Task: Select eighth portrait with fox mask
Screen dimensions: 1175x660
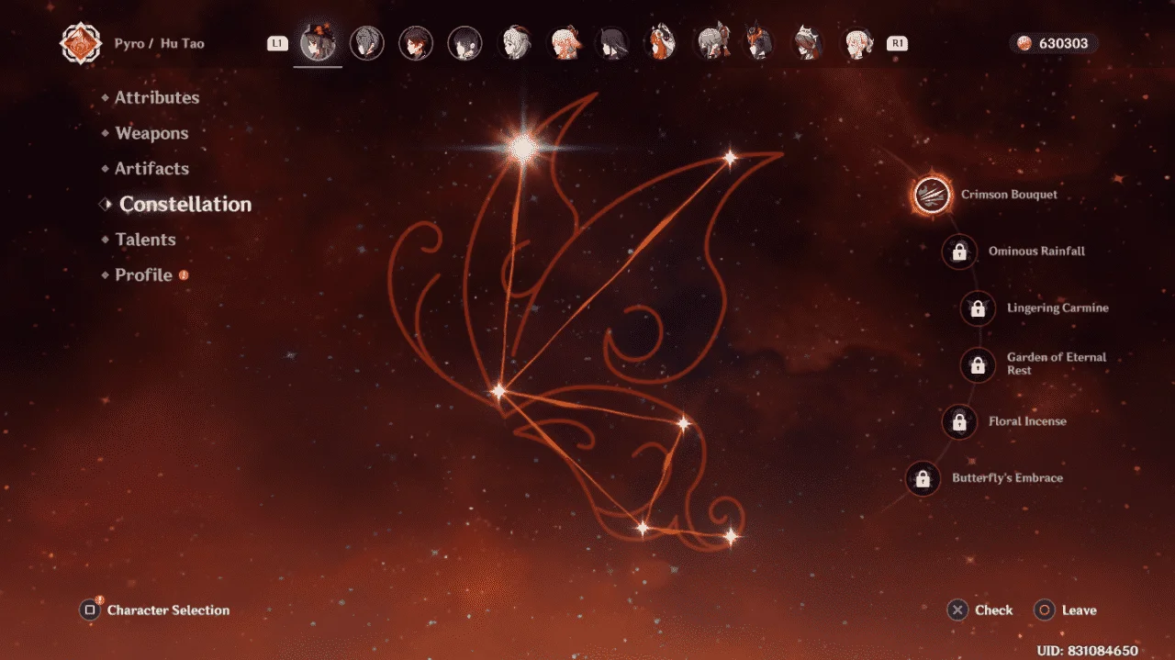Action: click(x=661, y=43)
